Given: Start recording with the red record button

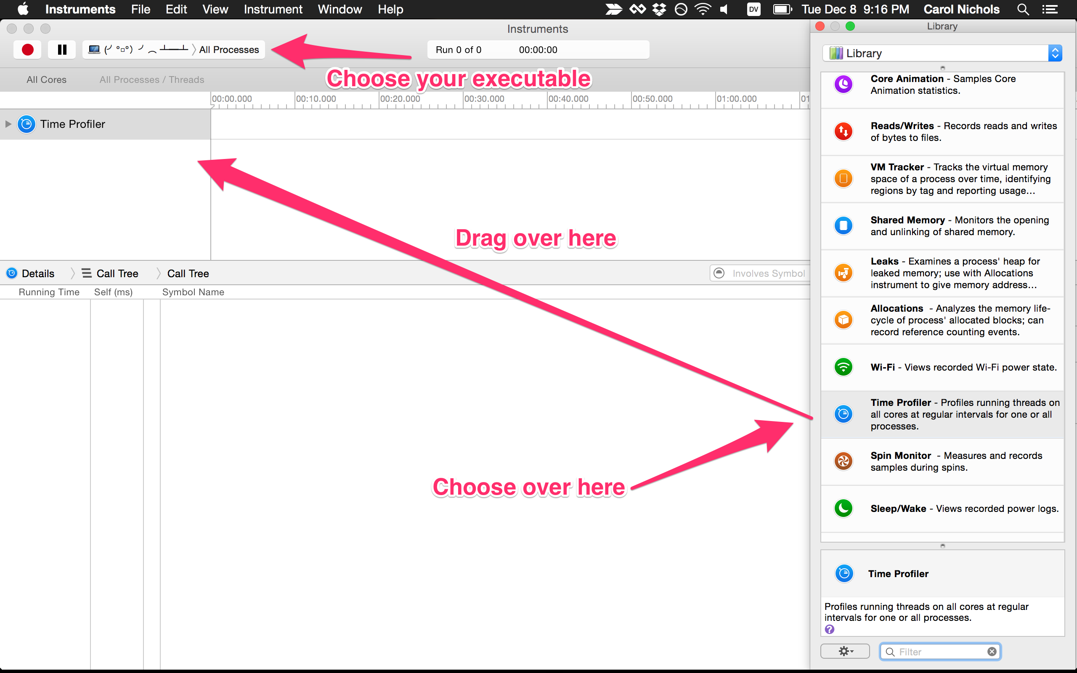Looking at the screenshot, I should [28, 49].
